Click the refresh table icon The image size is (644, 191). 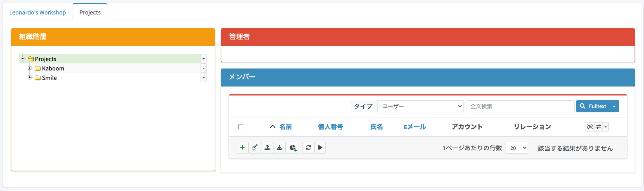[308, 148]
